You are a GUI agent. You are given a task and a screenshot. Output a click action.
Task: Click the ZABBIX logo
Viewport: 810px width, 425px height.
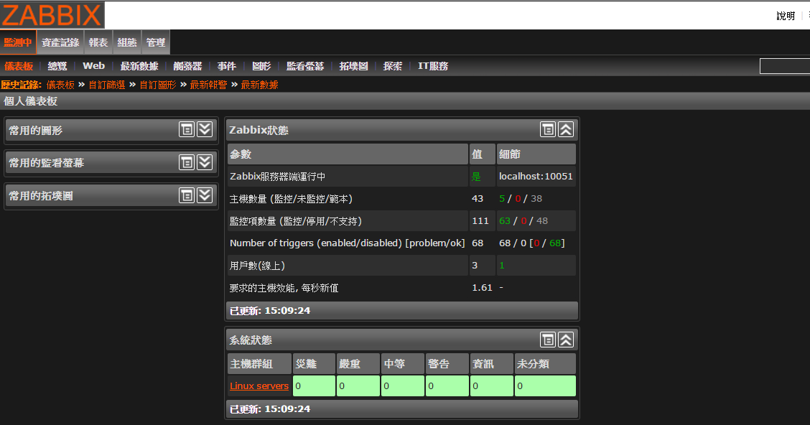(x=52, y=15)
